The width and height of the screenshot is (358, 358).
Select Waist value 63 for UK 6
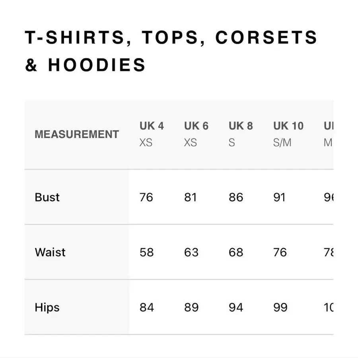point(191,252)
